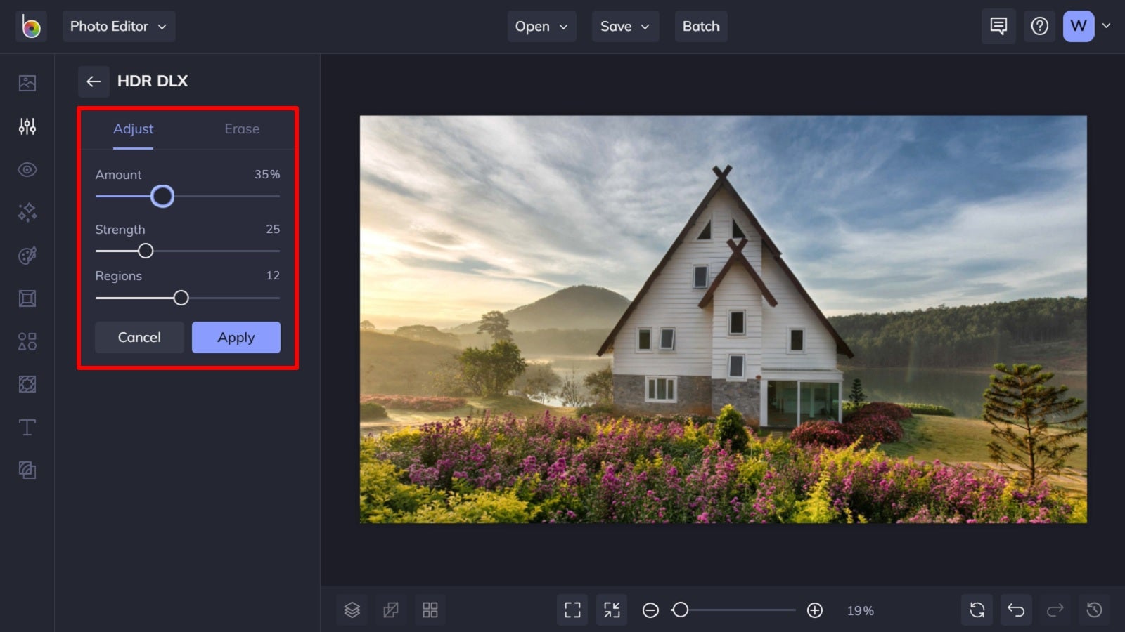1125x632 pixels.
Task: Switch to the Adjust tab
Action: click(x=133, y=129)
